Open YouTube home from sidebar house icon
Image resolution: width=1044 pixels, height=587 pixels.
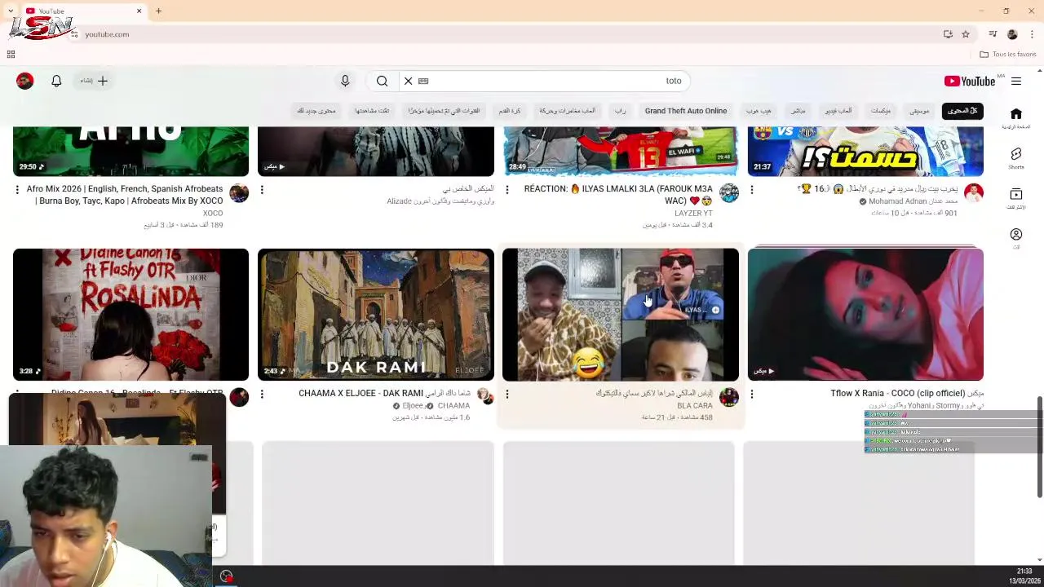[x=1015, y=114]
